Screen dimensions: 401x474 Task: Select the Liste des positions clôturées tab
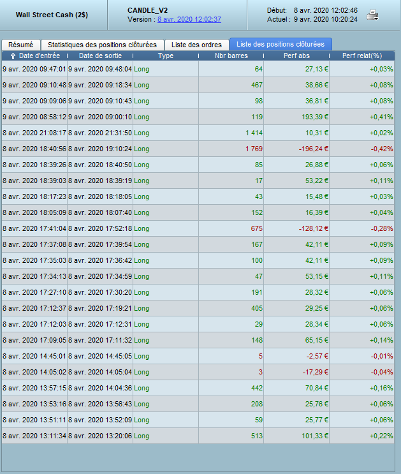click(x=281, y=44)
